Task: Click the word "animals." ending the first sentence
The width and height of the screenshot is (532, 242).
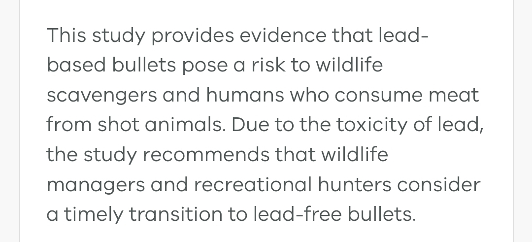Action: [185, 124]
